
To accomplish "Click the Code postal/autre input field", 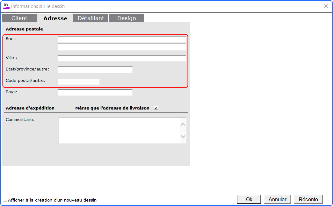I will point(78,81).
